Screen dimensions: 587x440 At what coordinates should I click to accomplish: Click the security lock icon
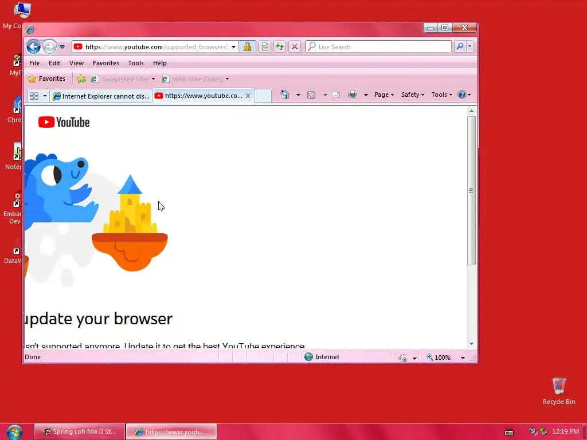(x=247, y=47)
